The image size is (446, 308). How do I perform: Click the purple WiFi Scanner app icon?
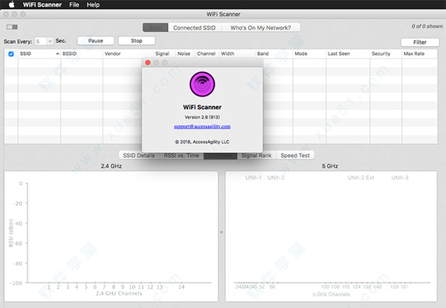click(x=202, y=85)
